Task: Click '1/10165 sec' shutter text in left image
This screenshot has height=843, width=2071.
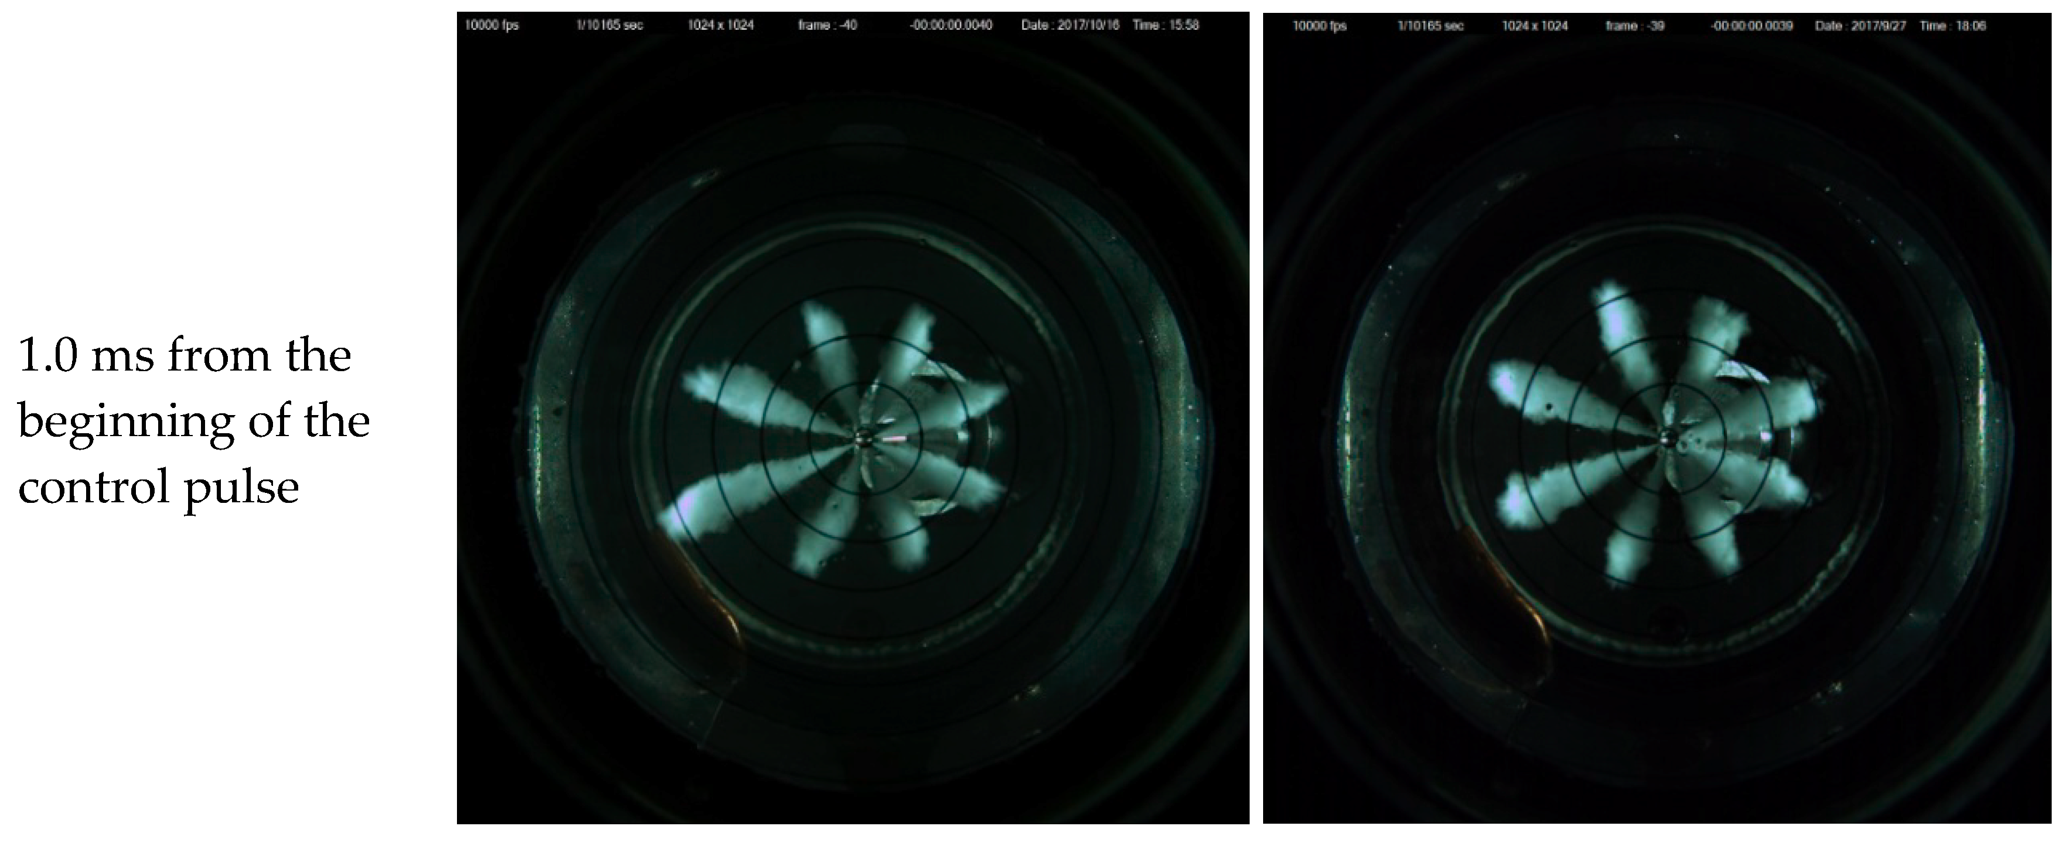Action: click(609, 25)
